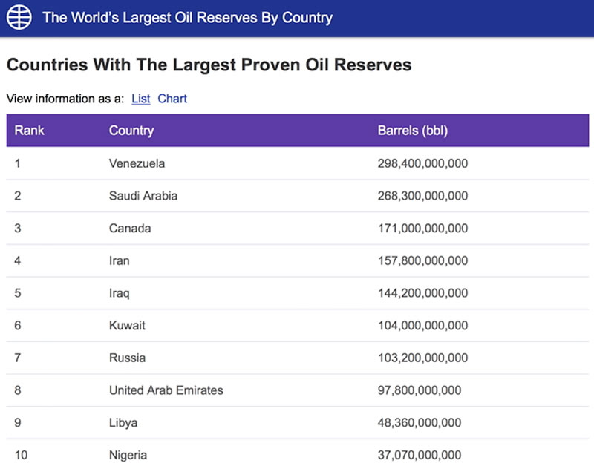Image resolution: width=594 pixels, height=469 pixels.
Task: Click the Barrels (bbl) column header
Action: [413, 131]
